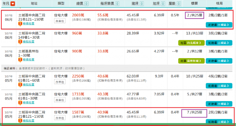
Task: Click 近捷運 土城站 button in the 1733萬 row
Action: click(x=219, y=104)
